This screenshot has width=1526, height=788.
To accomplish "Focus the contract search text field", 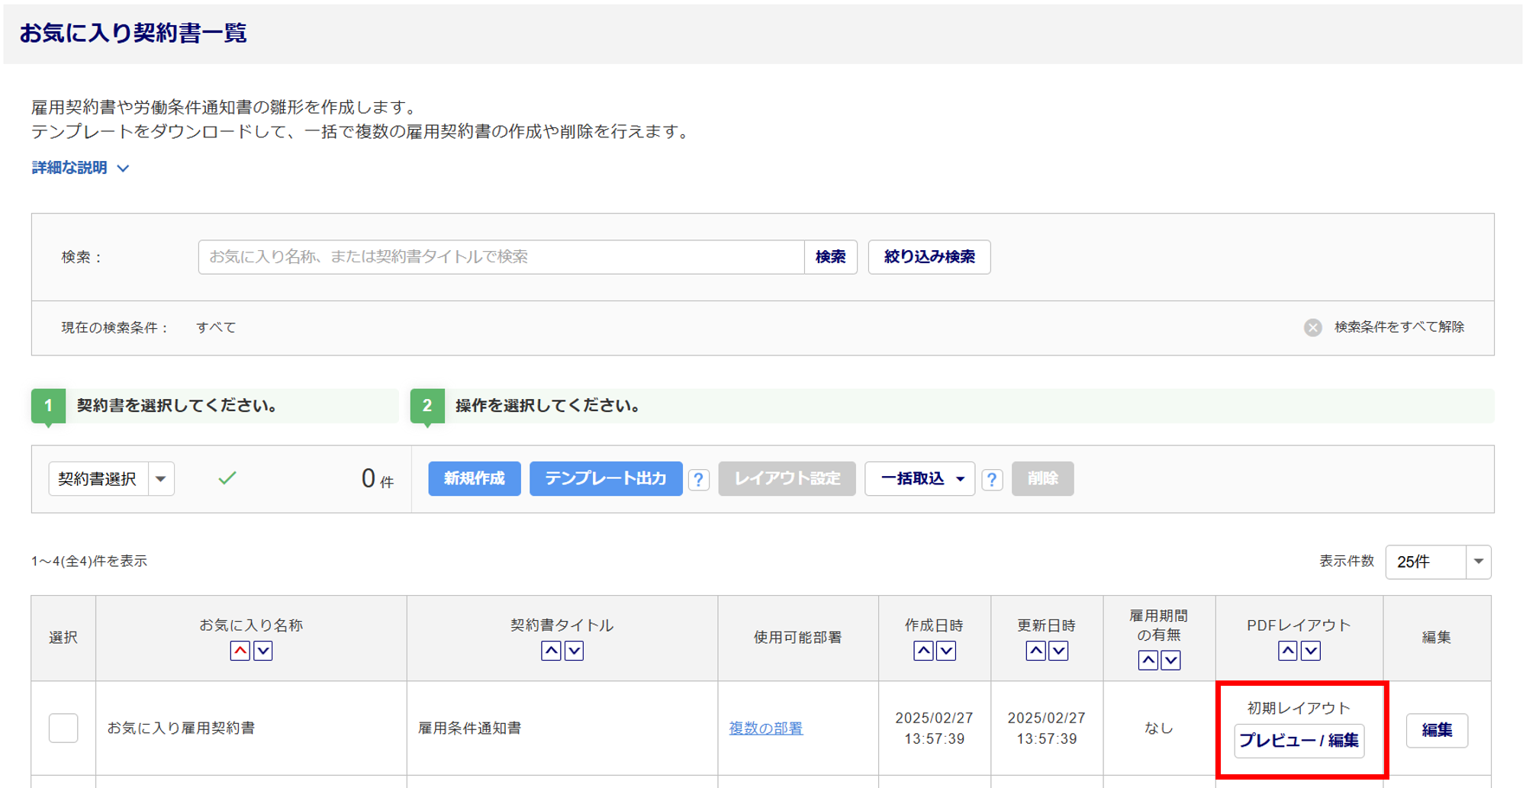I will [x=501, y=257].
